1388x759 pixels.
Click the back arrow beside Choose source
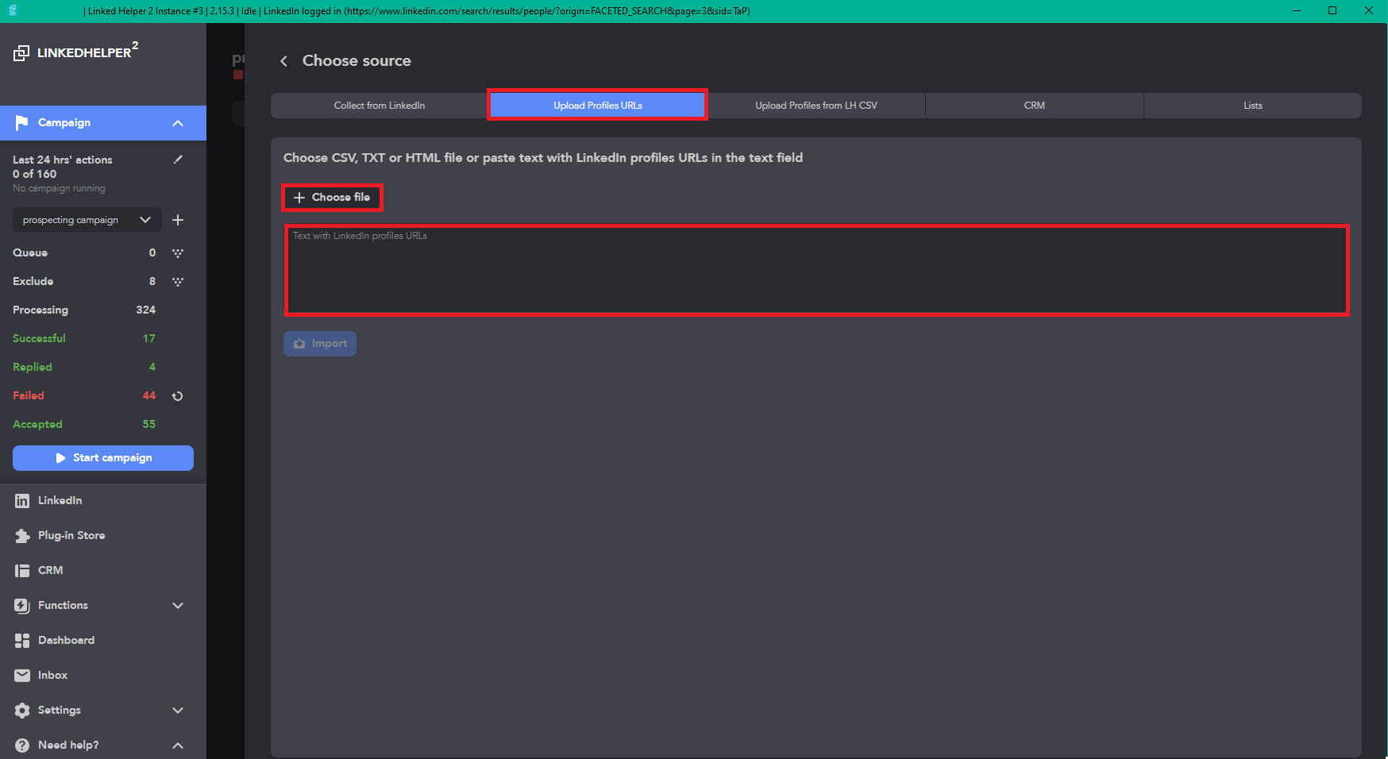283,61
